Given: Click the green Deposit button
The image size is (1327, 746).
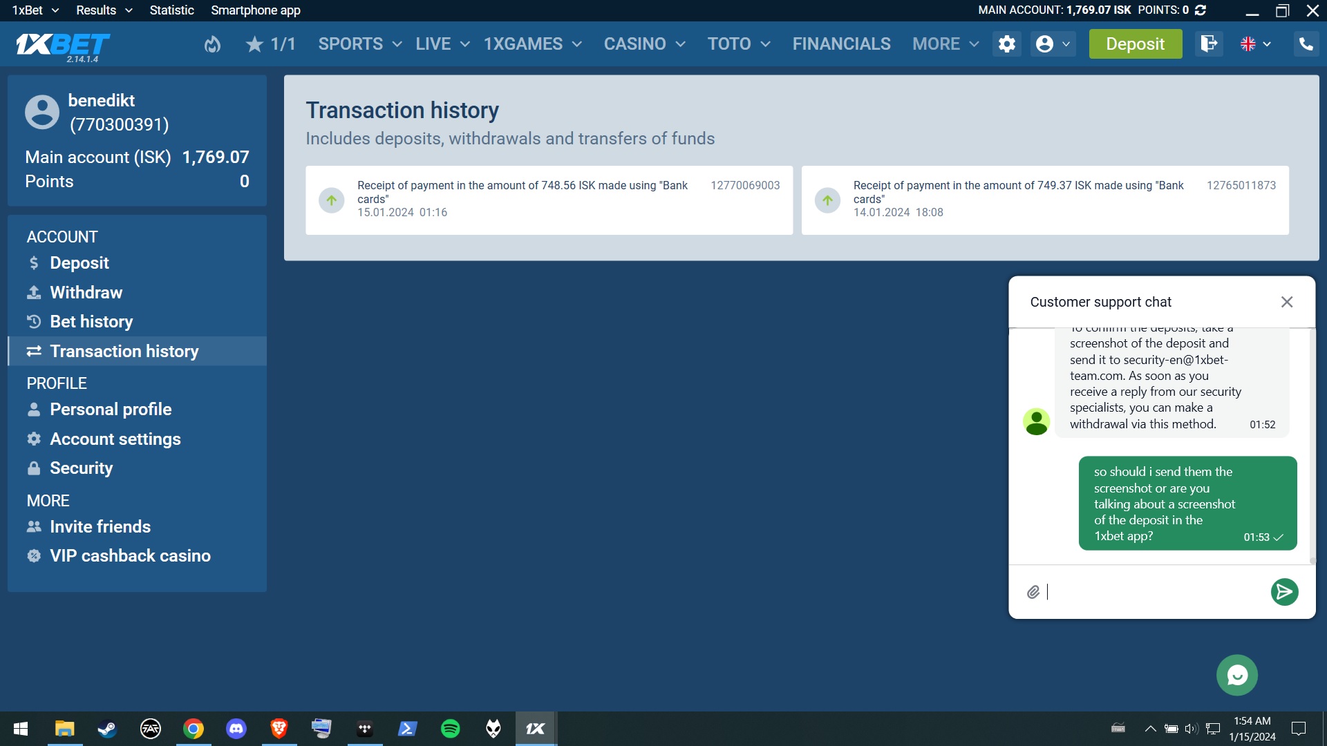Looking at the screenshot, I should tap(1136, 44).
